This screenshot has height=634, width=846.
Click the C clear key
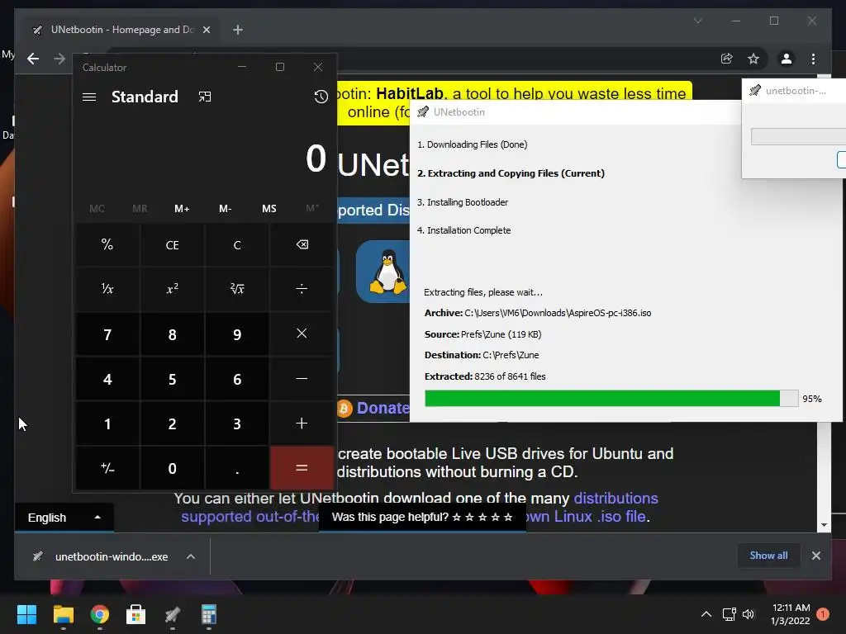point(237,244)
